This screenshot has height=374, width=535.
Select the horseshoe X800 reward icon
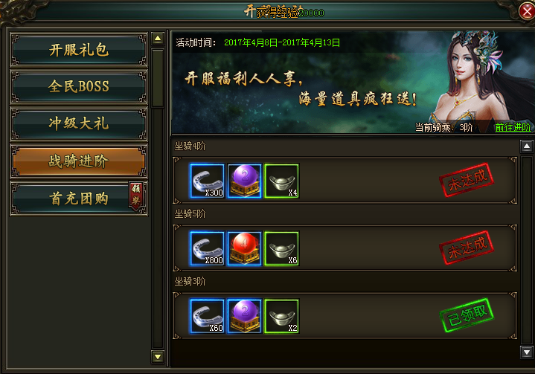click(x=207, y=248)
